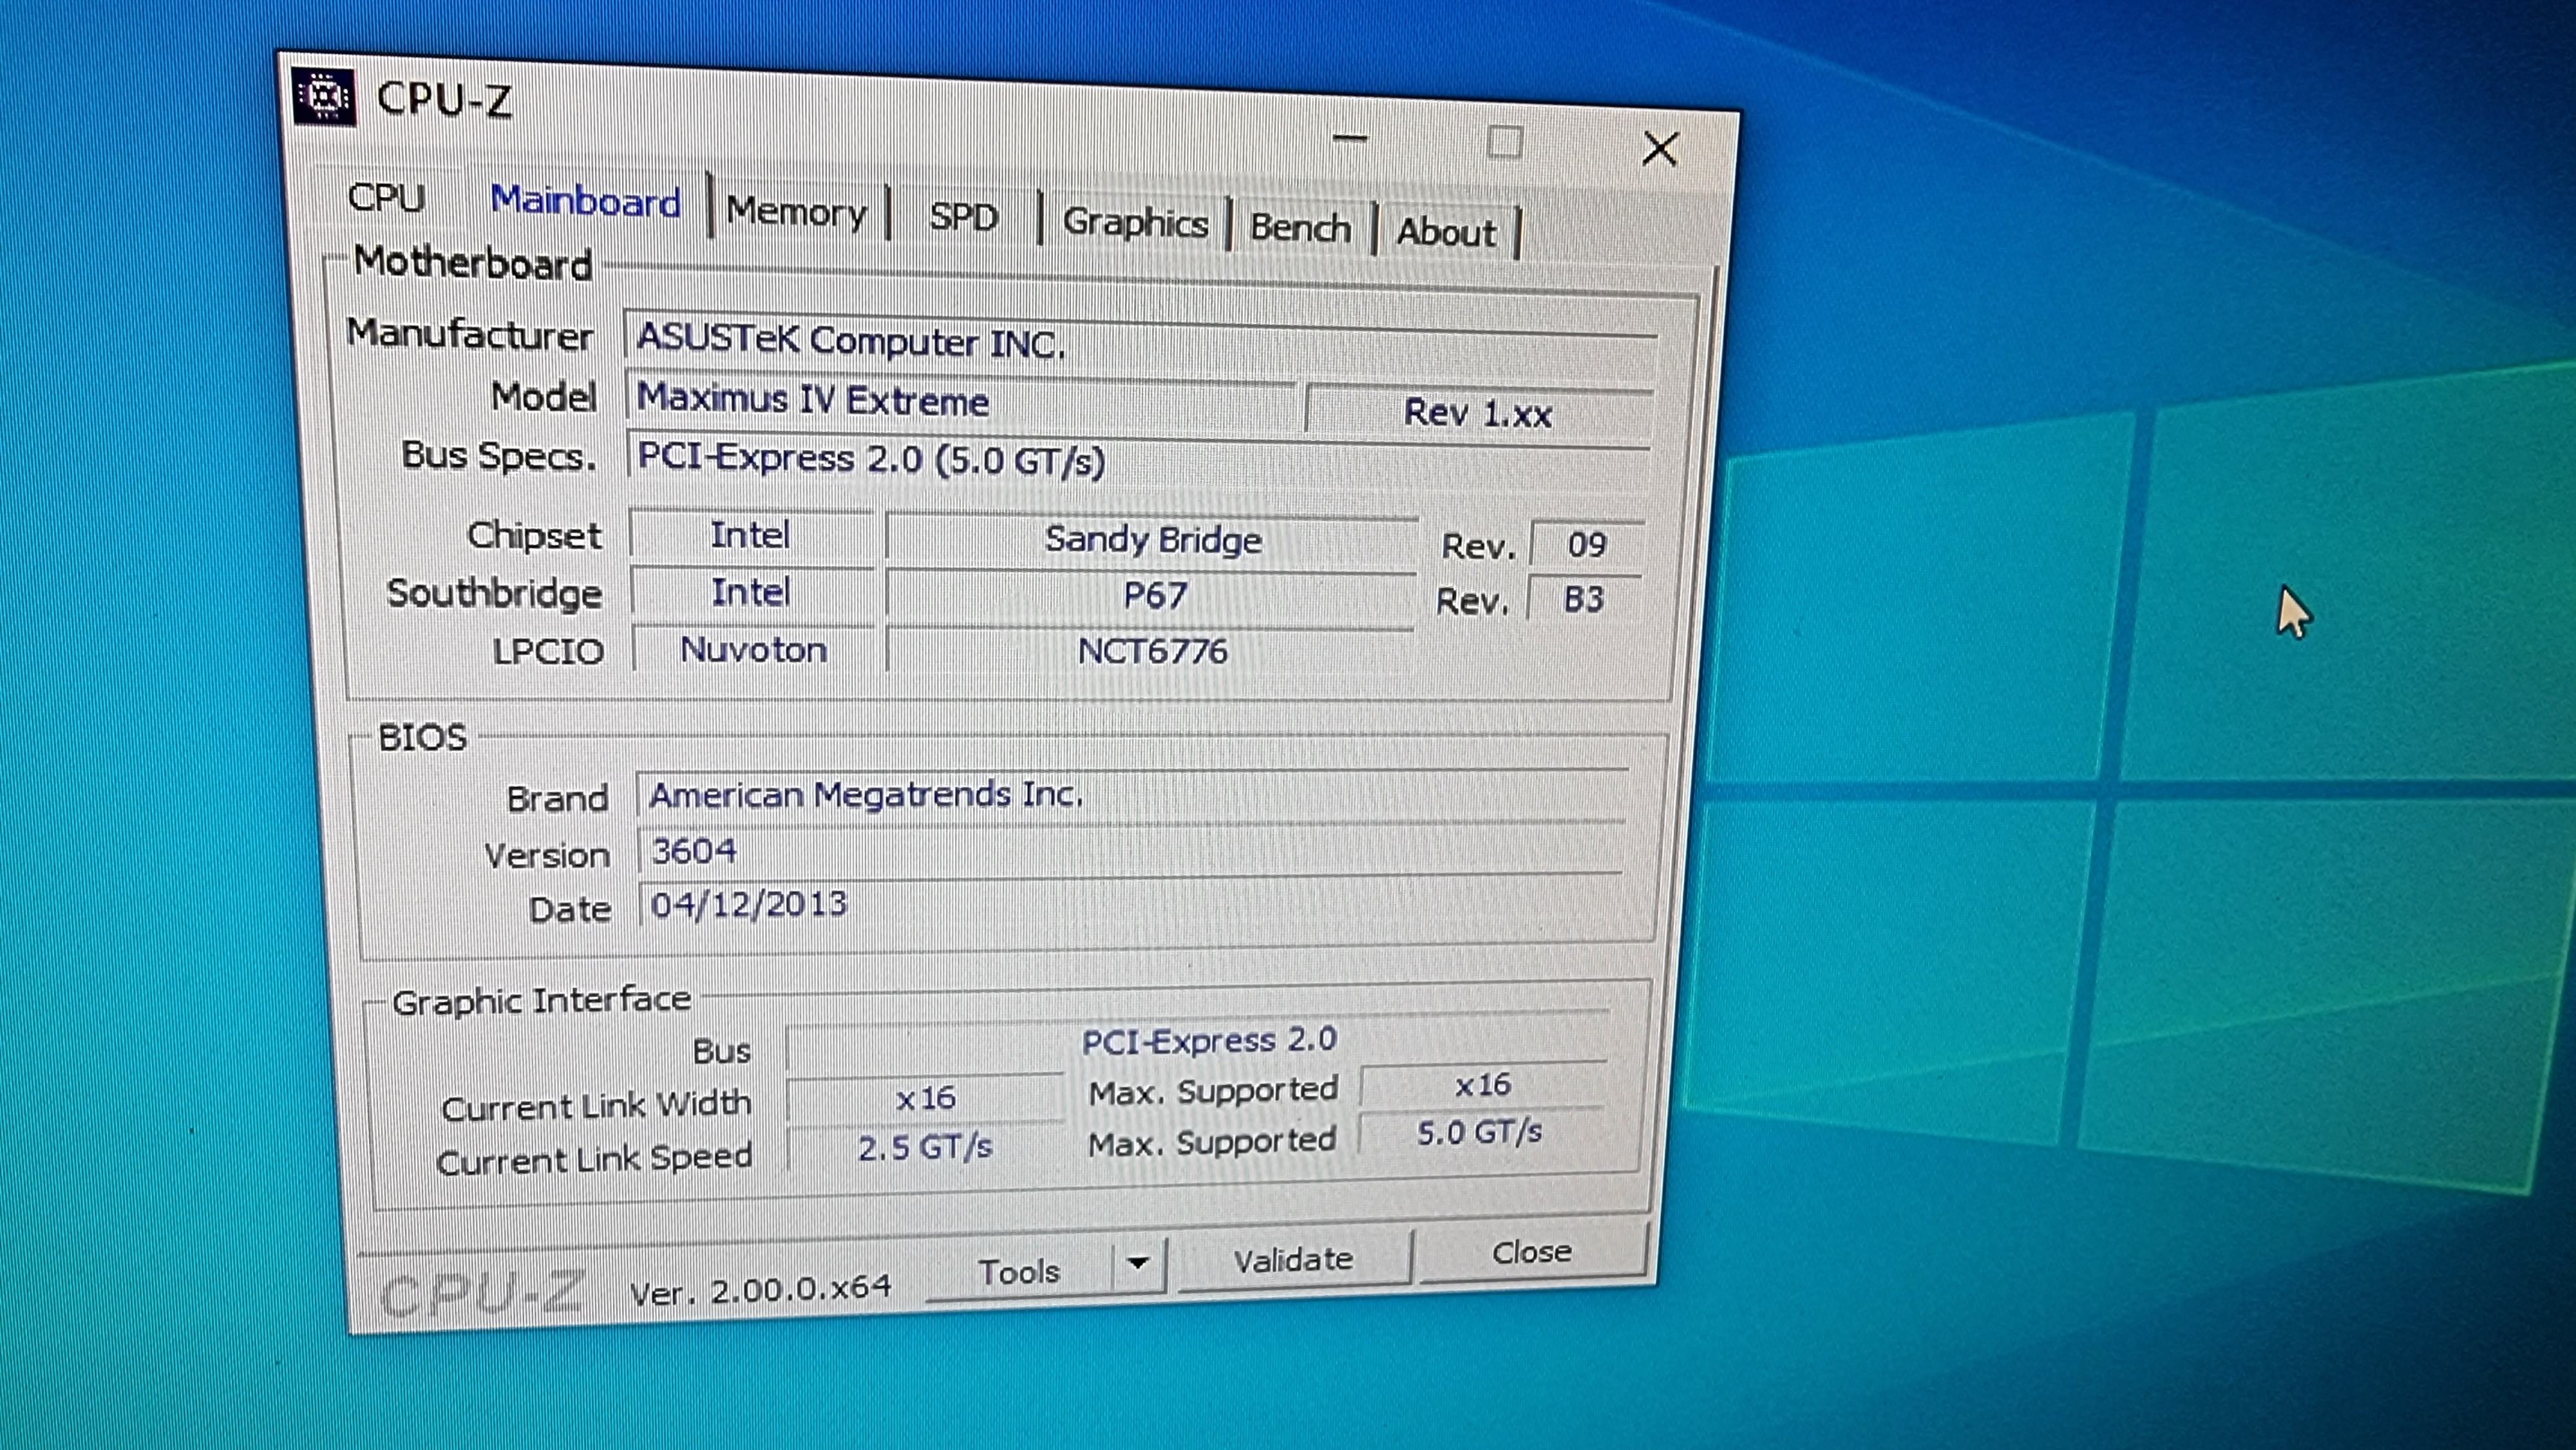Click the Max. Supported speed 5.0 GT/s value
This screenshot has height=1450, width=2576.
coord(1481,1133)
